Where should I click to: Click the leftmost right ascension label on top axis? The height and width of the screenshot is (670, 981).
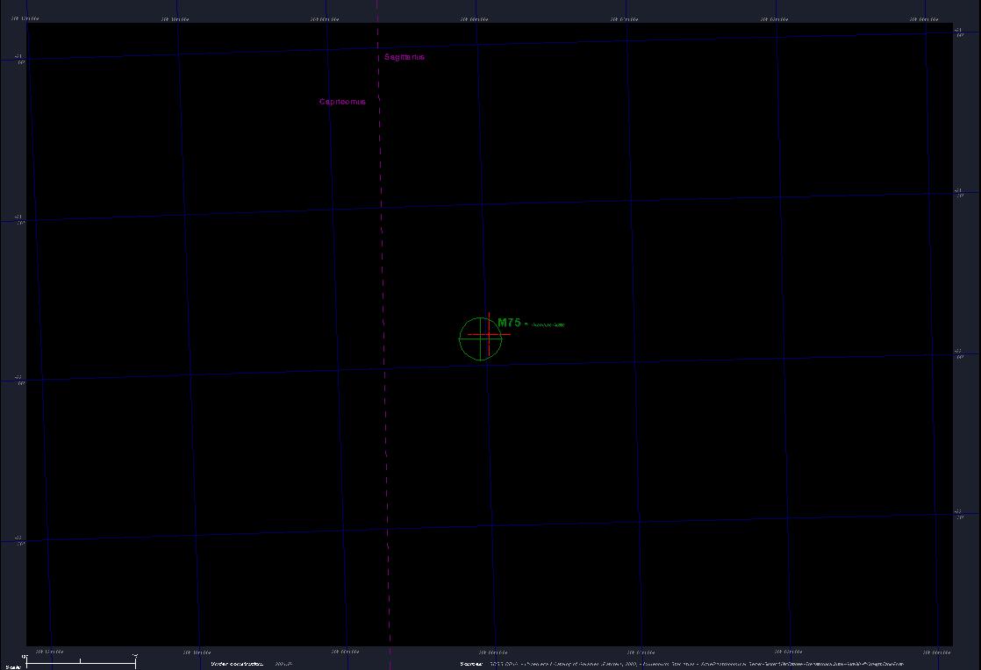pos(25,18)
